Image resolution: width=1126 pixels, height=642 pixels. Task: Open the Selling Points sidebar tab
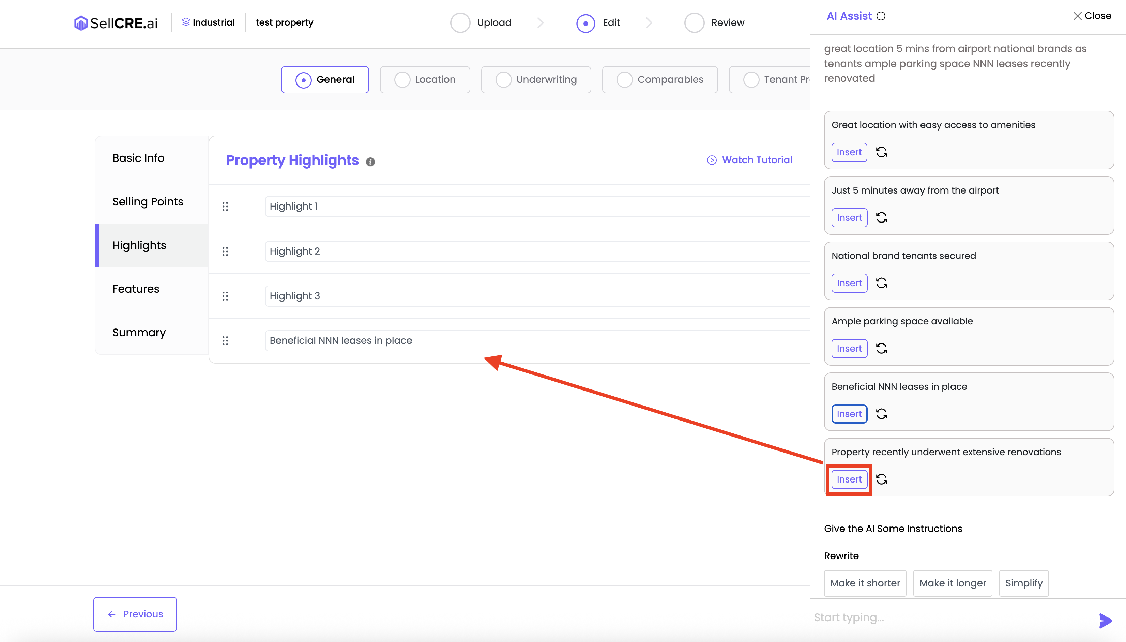[x=148, y=201]
